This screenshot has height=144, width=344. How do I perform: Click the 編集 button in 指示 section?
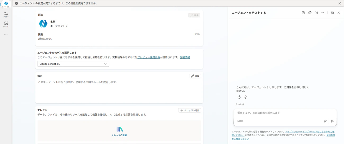[x=195, y=76]
